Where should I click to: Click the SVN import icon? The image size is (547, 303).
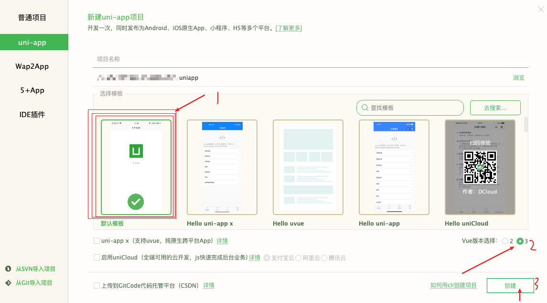[9, 269]
